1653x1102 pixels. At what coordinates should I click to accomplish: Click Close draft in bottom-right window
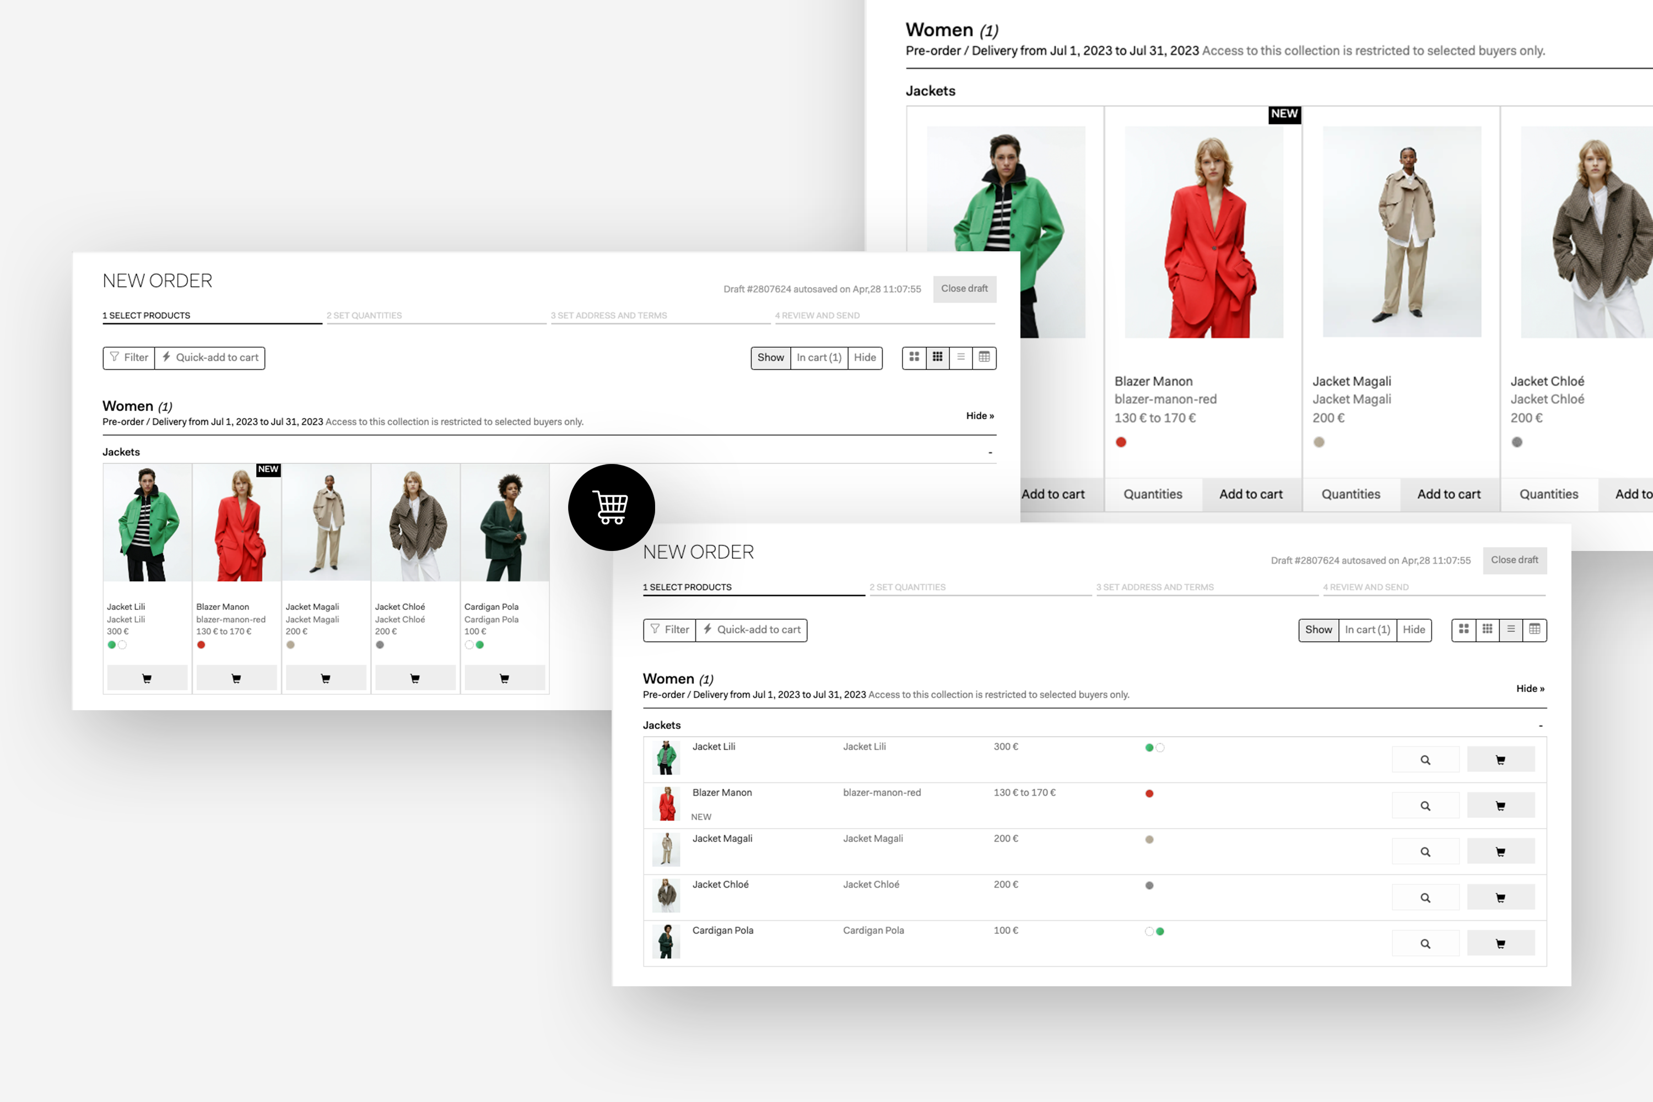pos(1515,560)
